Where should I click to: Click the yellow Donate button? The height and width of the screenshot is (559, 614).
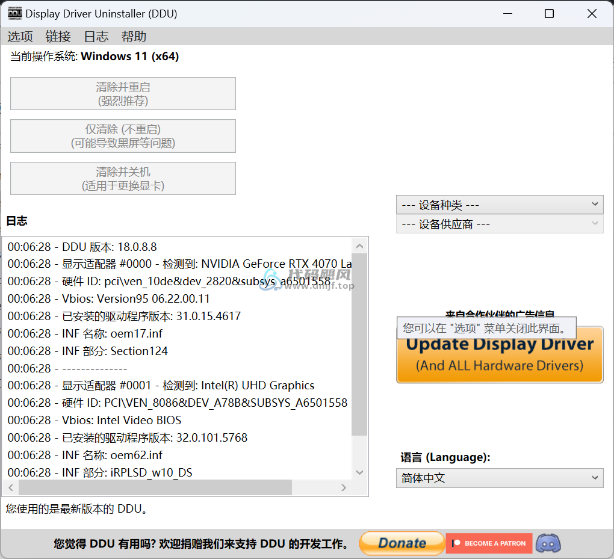pyautogui.click(x=402, y=543)
